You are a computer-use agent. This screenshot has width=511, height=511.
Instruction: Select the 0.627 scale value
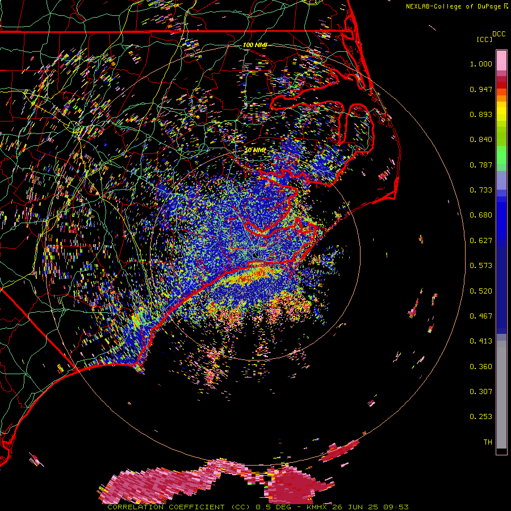pyautogui.click(x=481, y=241)
